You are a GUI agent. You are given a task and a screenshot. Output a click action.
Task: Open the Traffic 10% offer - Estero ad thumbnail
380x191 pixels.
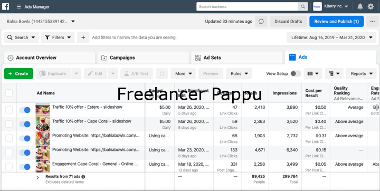[43, 110]
